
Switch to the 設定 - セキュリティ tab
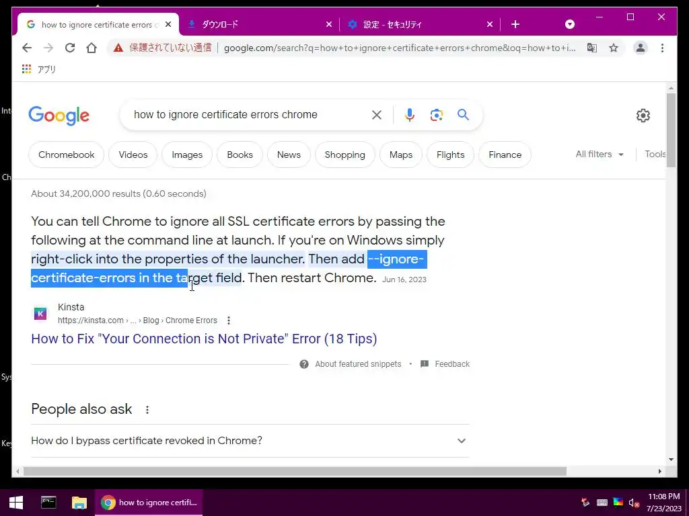click(421, 25)
